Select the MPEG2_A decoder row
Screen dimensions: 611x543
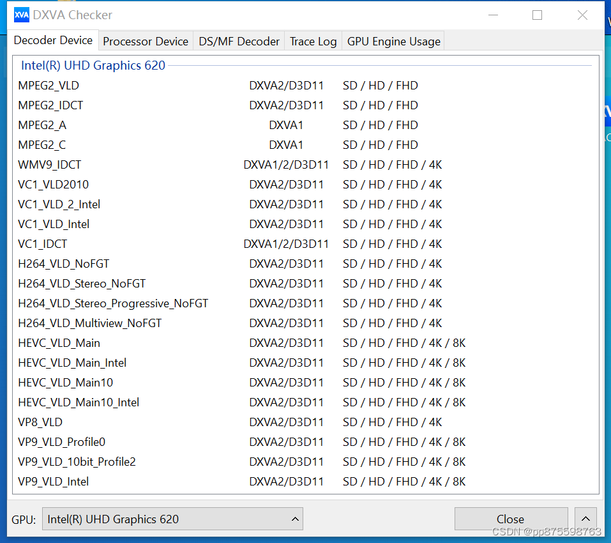[x=305, y=125]
